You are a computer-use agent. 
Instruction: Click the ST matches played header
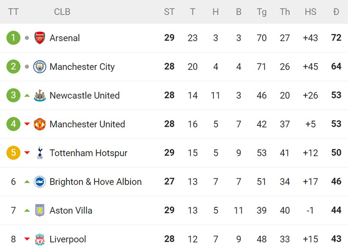pos(169,12)
